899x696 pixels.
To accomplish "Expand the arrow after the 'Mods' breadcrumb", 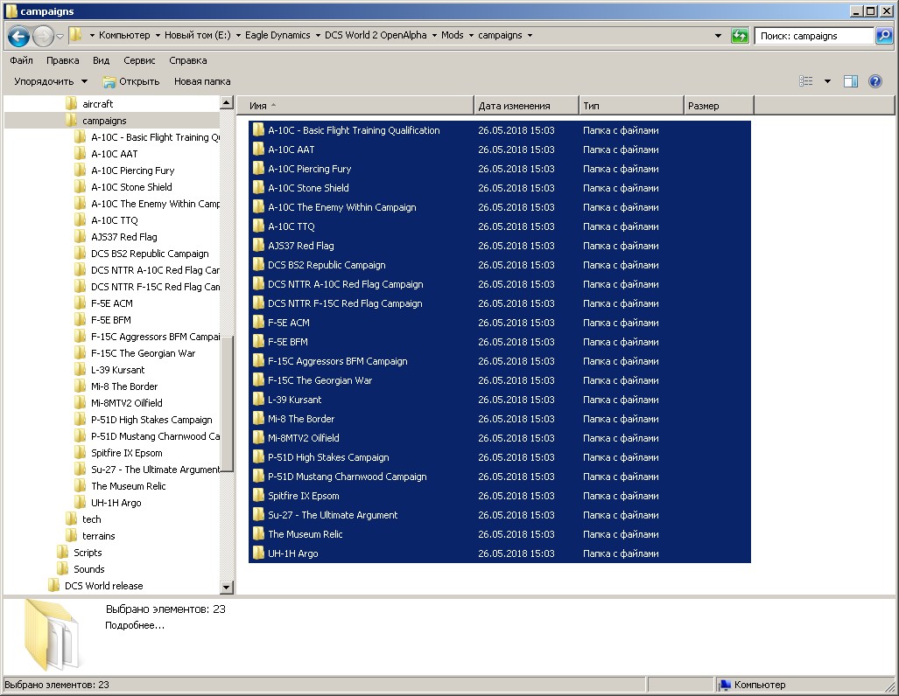I will pos(471,36).
